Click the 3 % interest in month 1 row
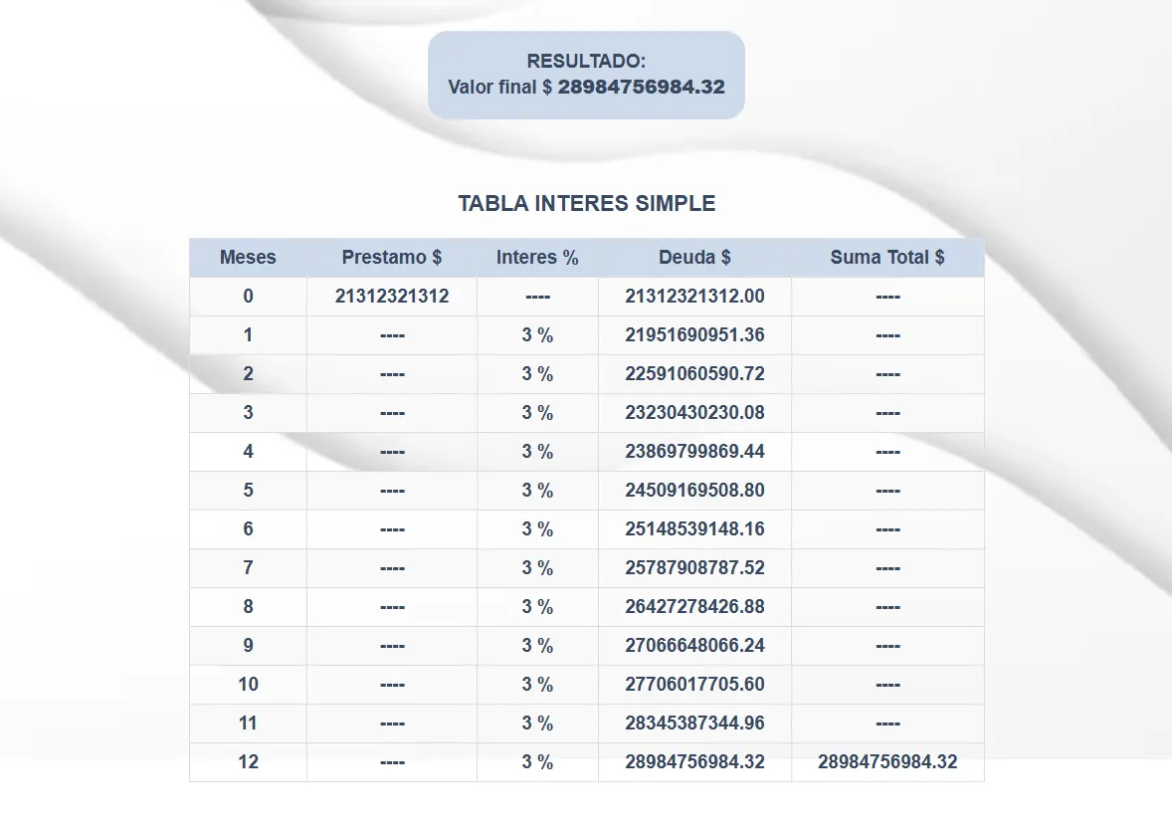 coord(537,335)
